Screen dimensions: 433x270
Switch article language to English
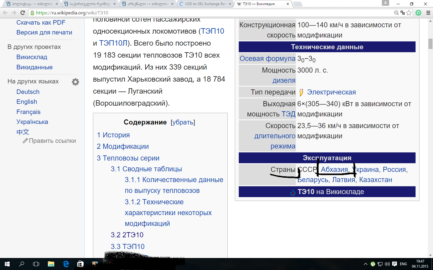(x=27, y=102)
